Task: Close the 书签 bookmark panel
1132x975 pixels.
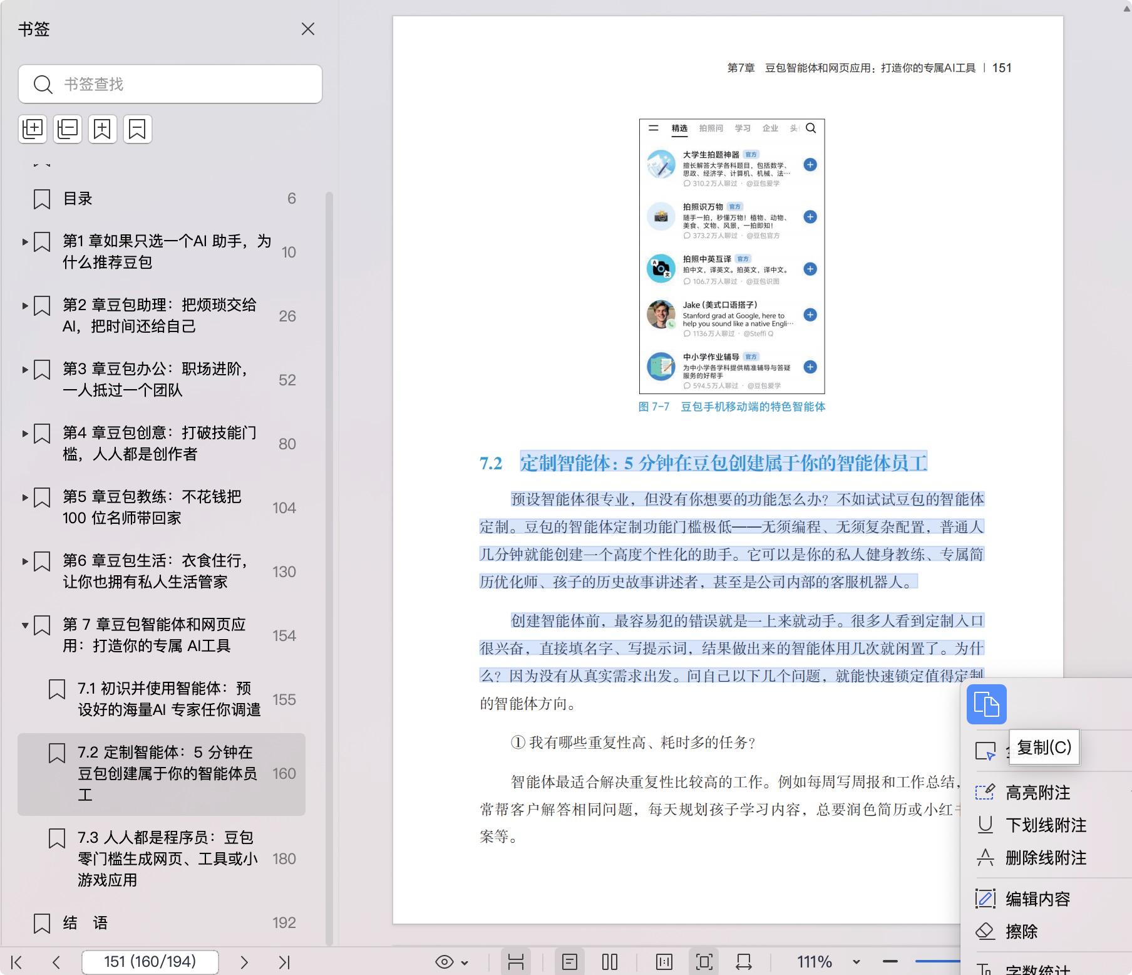Action: click(x=307, y=29)
